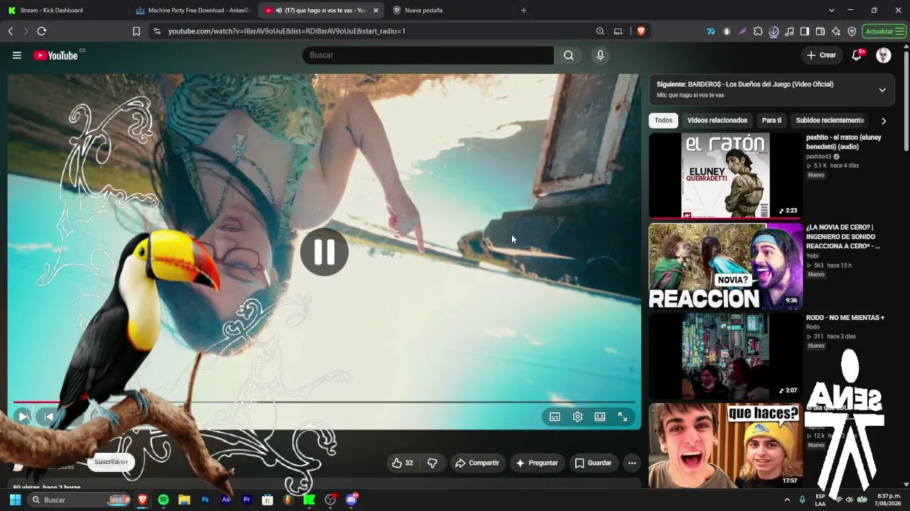Open the Windows Start menu
Viewport: 910px width, 511px height.
tap(15, 500)
